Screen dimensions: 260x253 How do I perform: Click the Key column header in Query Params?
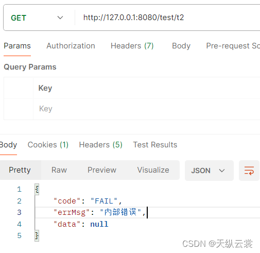pyautogui.click(x=45, y=88)
